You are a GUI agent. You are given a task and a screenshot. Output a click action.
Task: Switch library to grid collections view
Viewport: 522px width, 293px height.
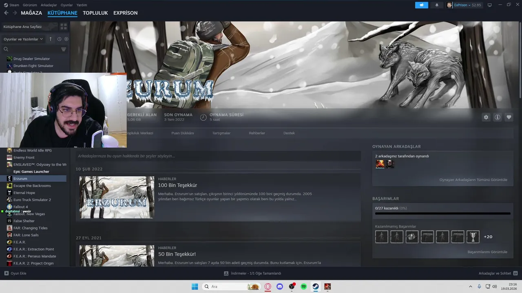[x=64, y=26]
